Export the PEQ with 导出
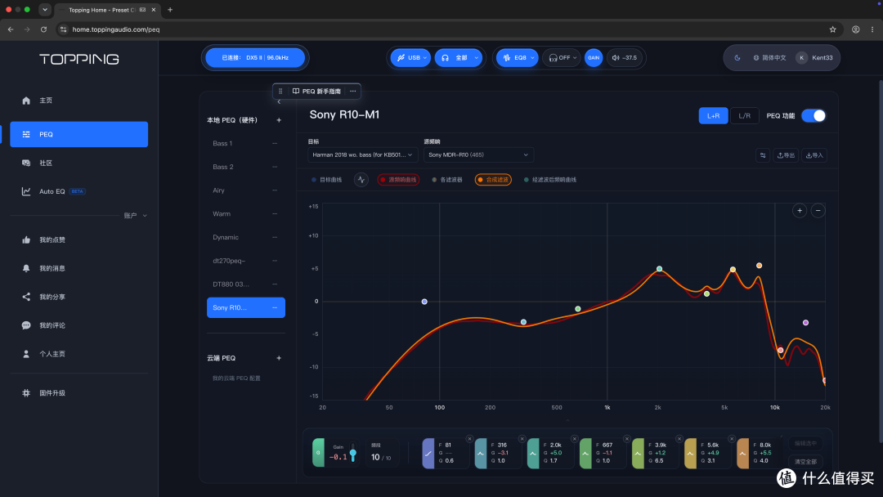The width and height of the screenshot is (883, 497). 786,155
